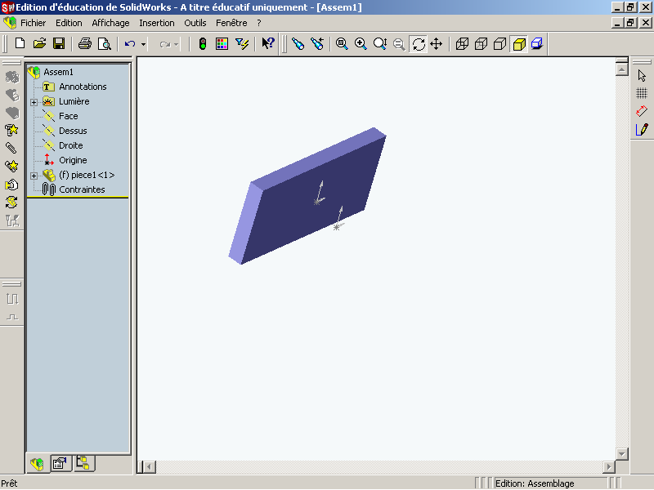This screenshot has width=654, height=490.
Task: Click the first star smart mates icon
Action: (x=11, y=130)
